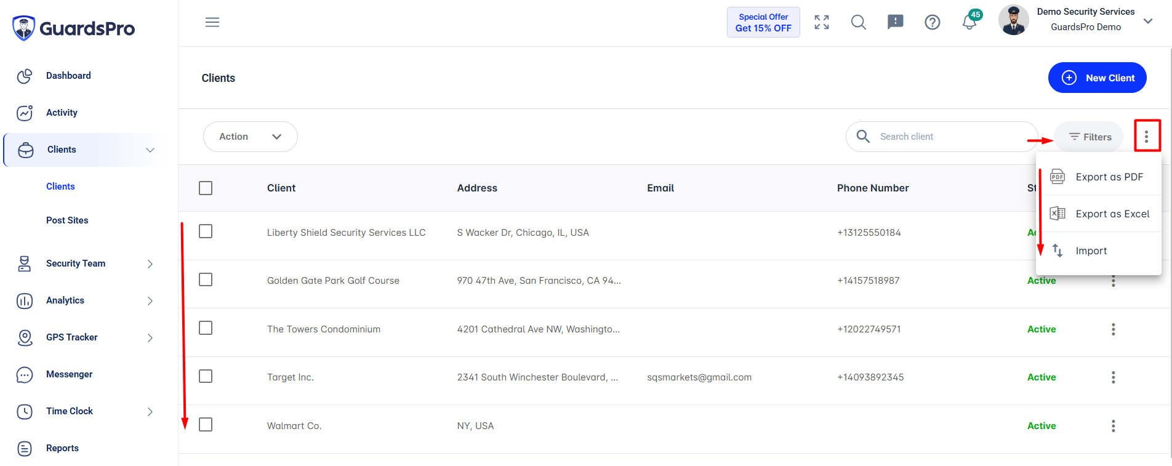Viewport: 1172px width, 466px height.
Task: Open the Filters button
Action: (x=1089, y=137)
